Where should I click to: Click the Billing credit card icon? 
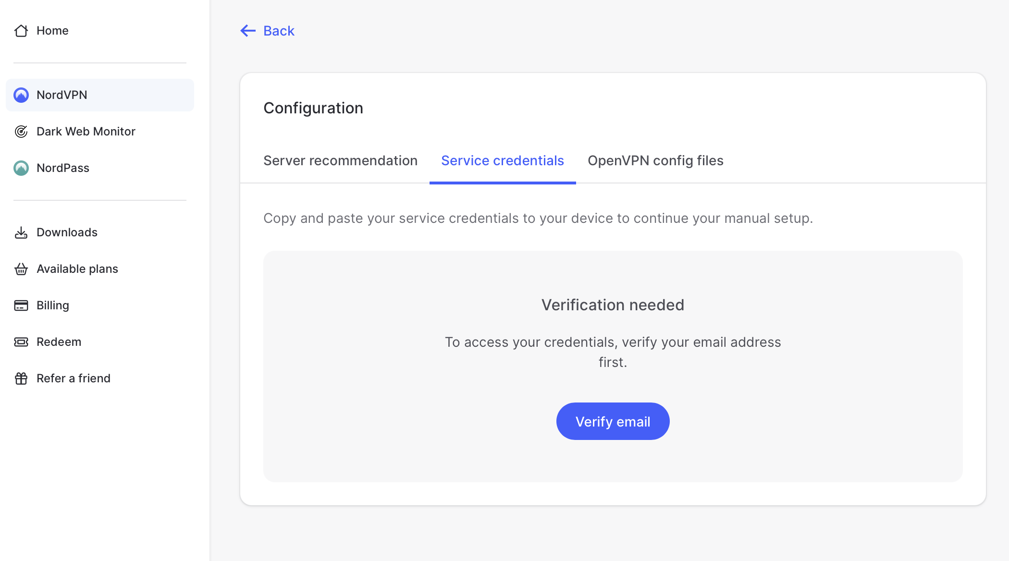tap(21, 305)
